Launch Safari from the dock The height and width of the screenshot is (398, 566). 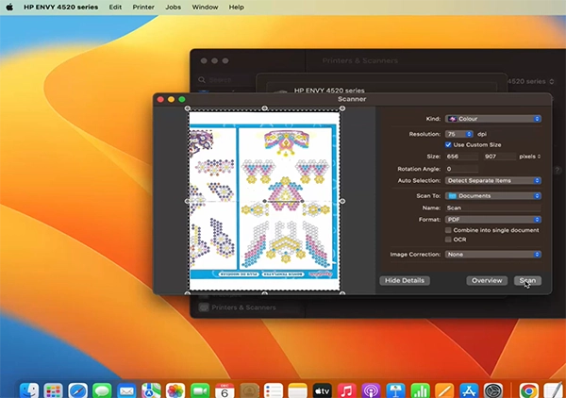78,390
